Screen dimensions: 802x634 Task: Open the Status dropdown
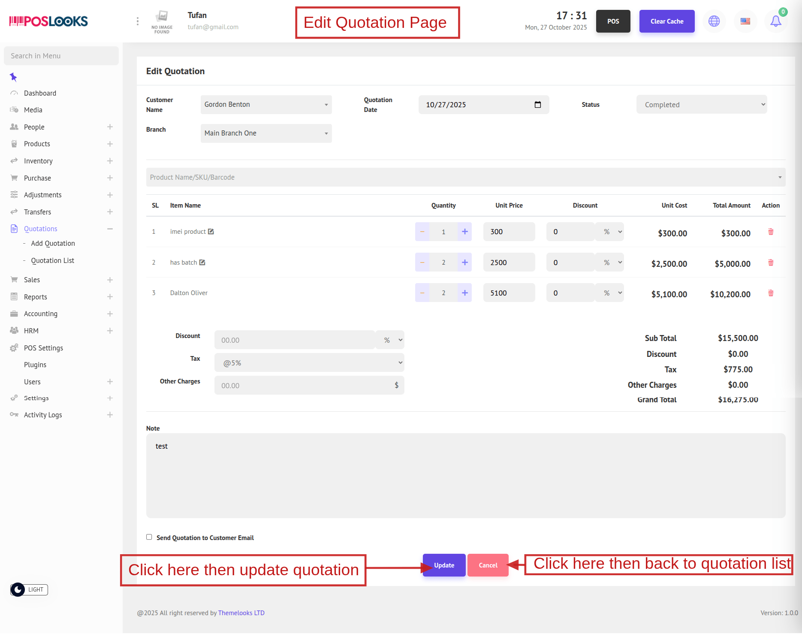(701, 105)
